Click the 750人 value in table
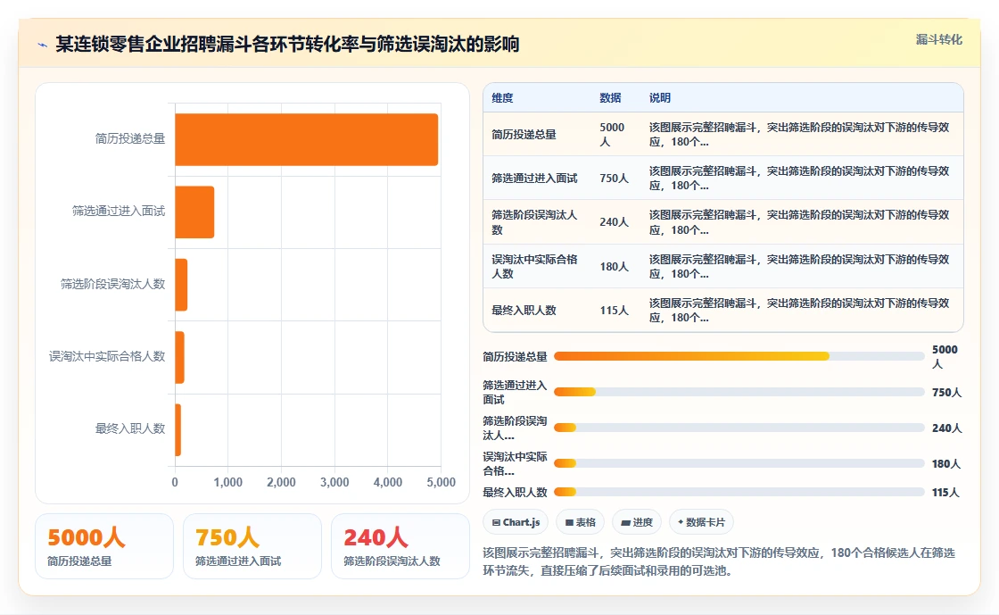The image size is (999, 615). [x=614, y=179]
